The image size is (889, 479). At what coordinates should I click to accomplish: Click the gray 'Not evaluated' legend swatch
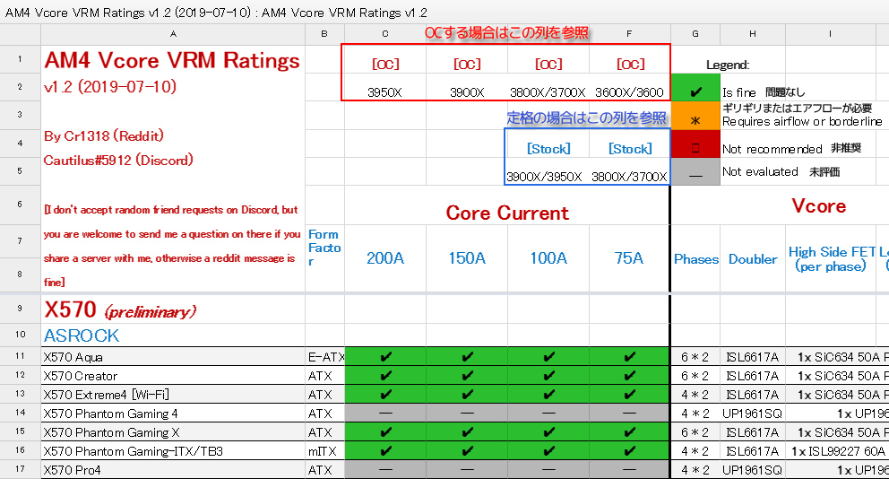(x=695, y=171)
